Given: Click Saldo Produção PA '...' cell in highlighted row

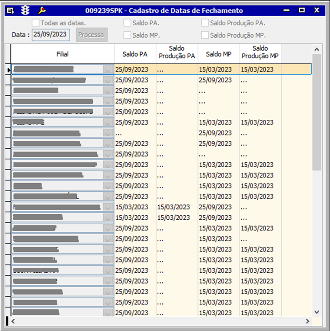Looking at the screenshot, I should (x=177, y=69).
